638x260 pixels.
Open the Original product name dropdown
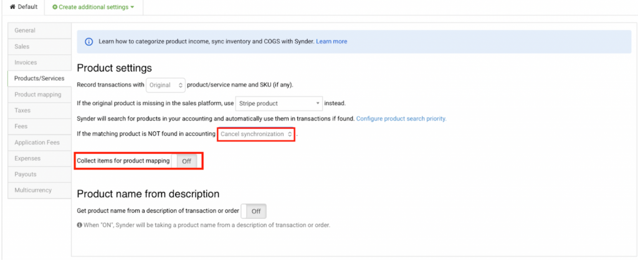166,85
